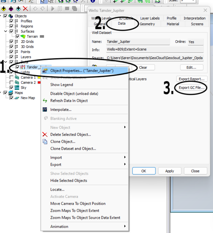
Task: Toggle the Sky checkbox
Action: pyautogui.click(x=11, y=88)
